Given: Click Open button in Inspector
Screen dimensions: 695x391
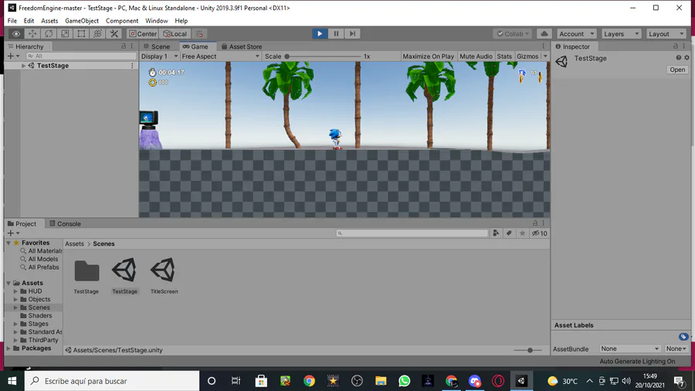Looking at the screenshot, I should (677, 70).
